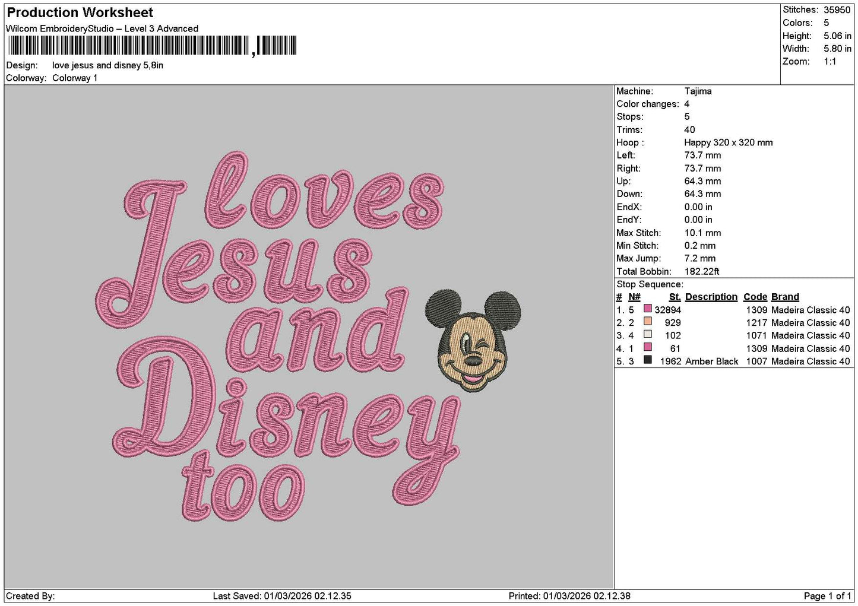Click the 'Right:' label
858x606 pixels.
coord(628,169)
